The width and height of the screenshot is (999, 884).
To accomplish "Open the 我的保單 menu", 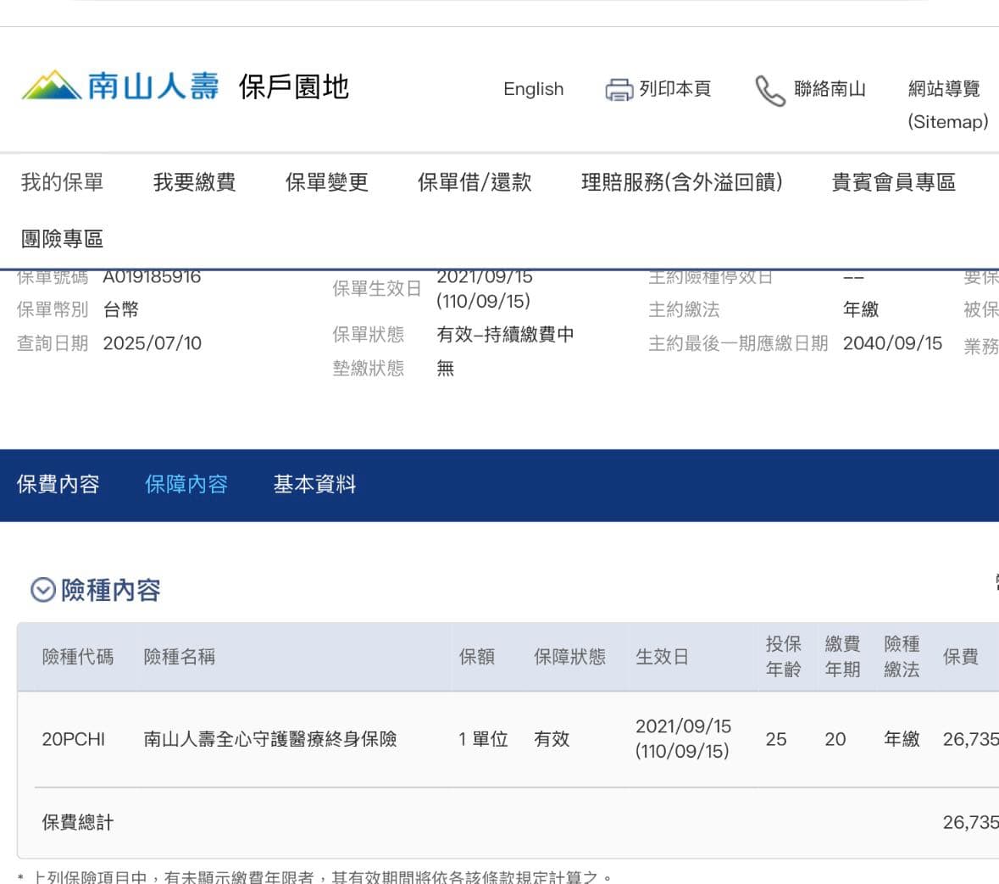I will [x=62, y=182].
